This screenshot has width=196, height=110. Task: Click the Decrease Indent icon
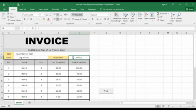[65, 19]
